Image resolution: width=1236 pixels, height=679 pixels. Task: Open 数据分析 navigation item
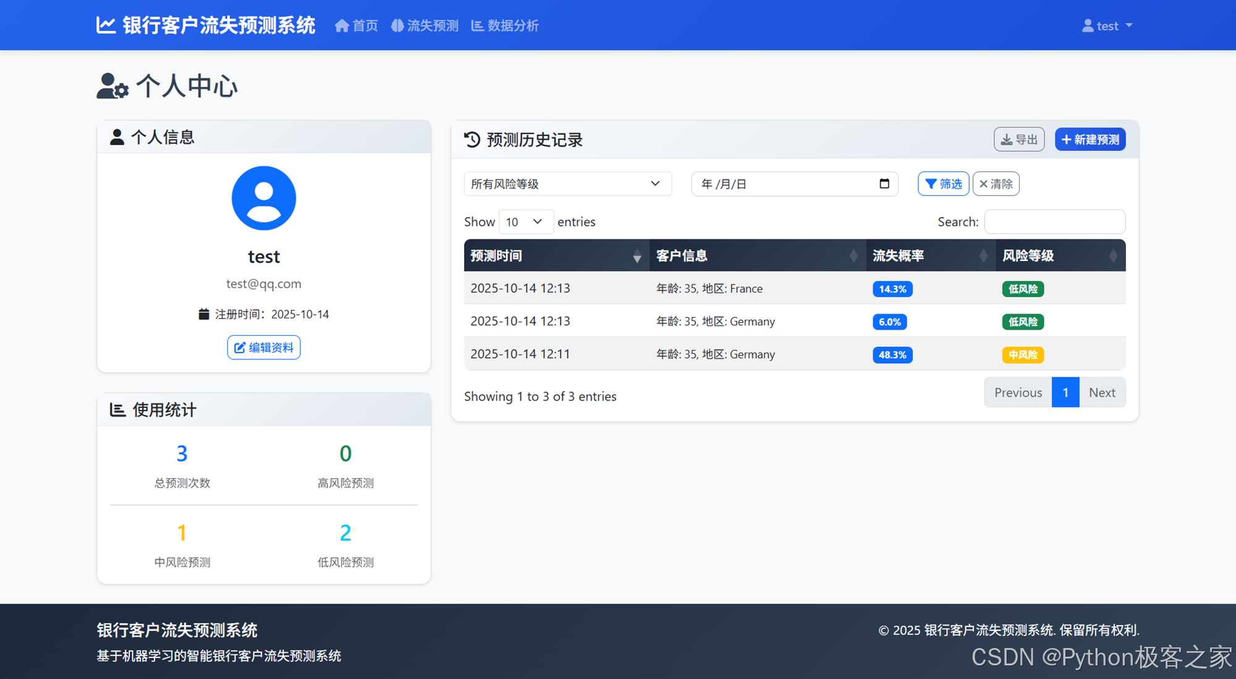(505, 26)
